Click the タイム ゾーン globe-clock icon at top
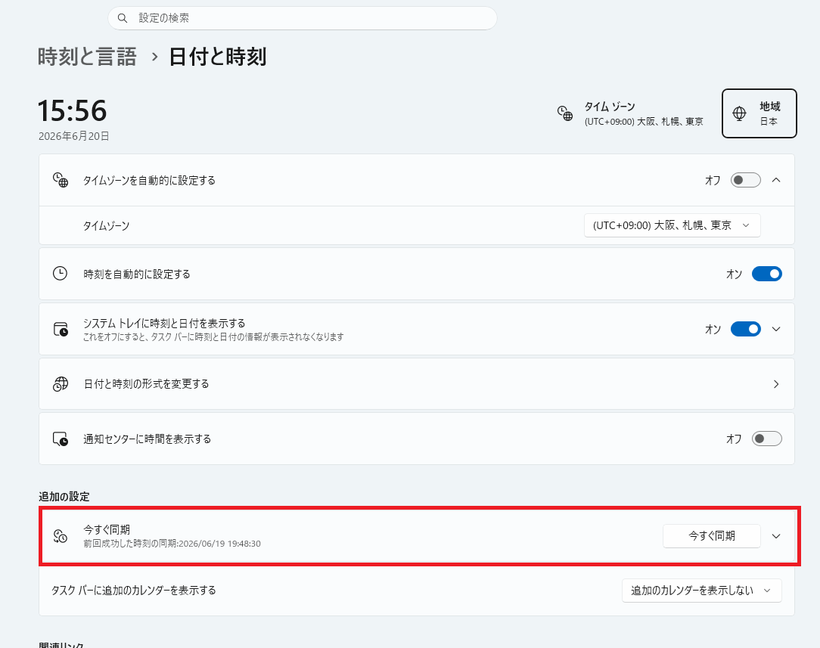 [x=565, y=113]
